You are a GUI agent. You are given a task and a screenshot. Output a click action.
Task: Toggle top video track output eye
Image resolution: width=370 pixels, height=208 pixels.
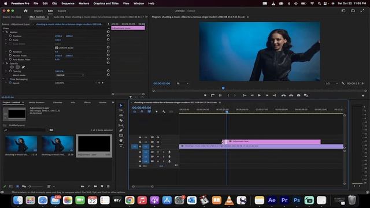158,138
